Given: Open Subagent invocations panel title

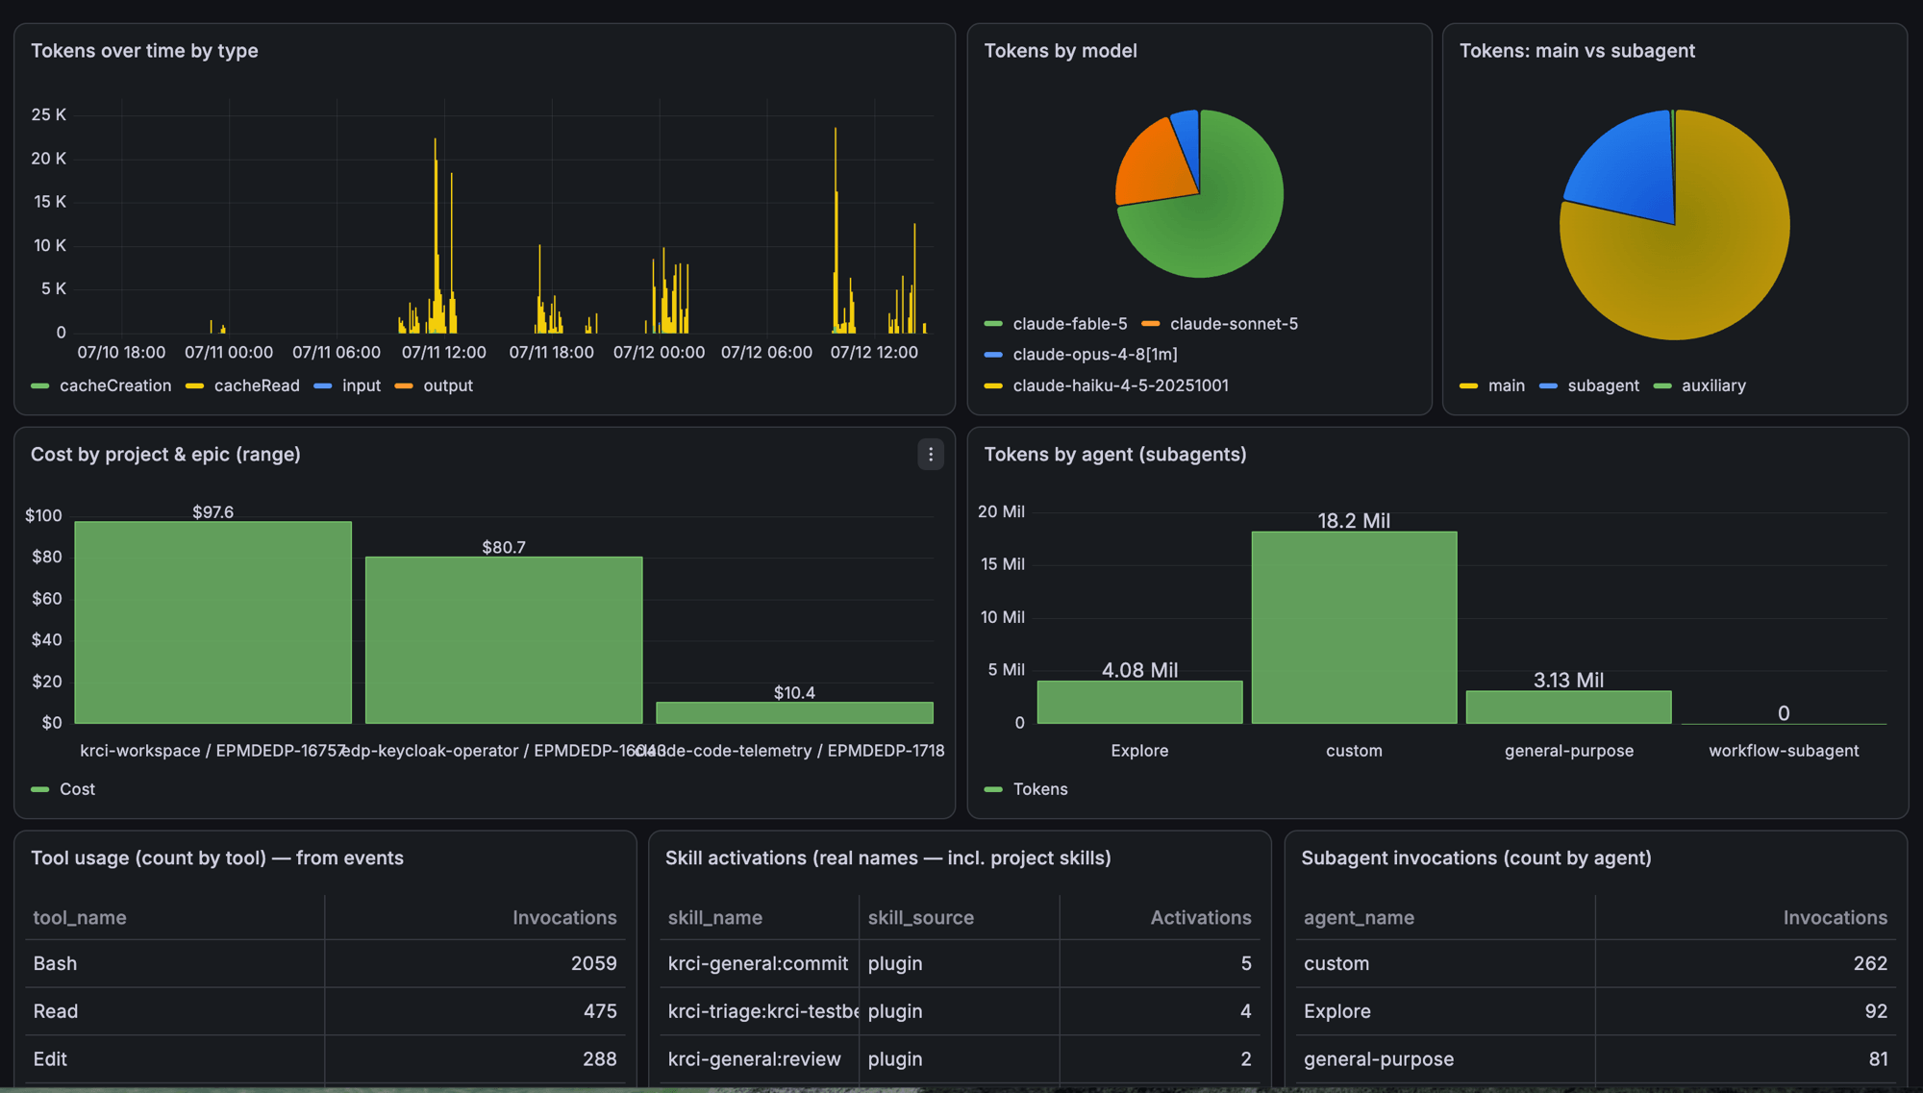Looking at the screenshot, I should click(1476, 858).
